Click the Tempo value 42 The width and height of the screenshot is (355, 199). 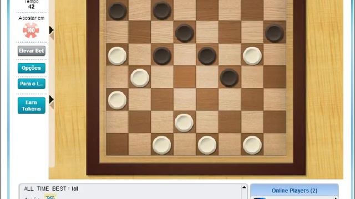[32, 7]
